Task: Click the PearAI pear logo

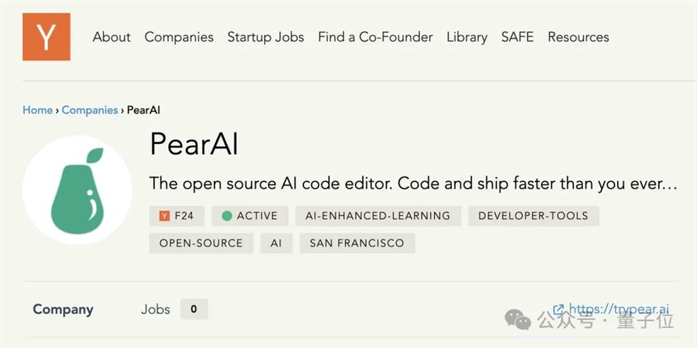Action: tap(77, 190)
